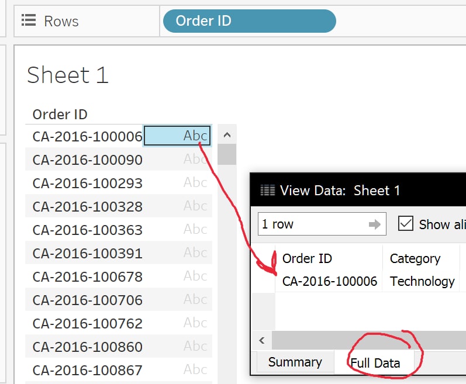Select the highlighted Abc cell for CA-2016-100006

[177, 136]
